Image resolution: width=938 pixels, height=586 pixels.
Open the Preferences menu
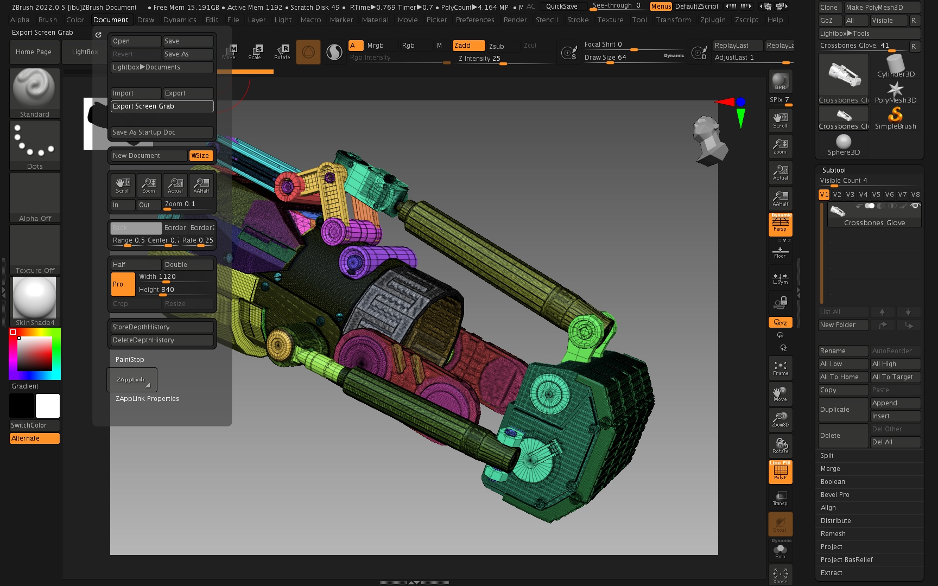point(474,20)
